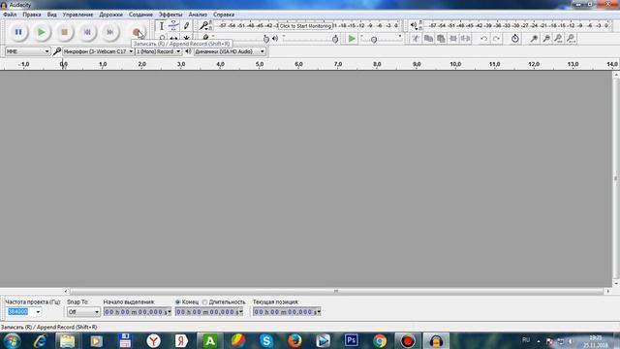Open the MME audio host dropdown
Screen dimensions: 620x349
pyautogui.click(x=27, y=51)
